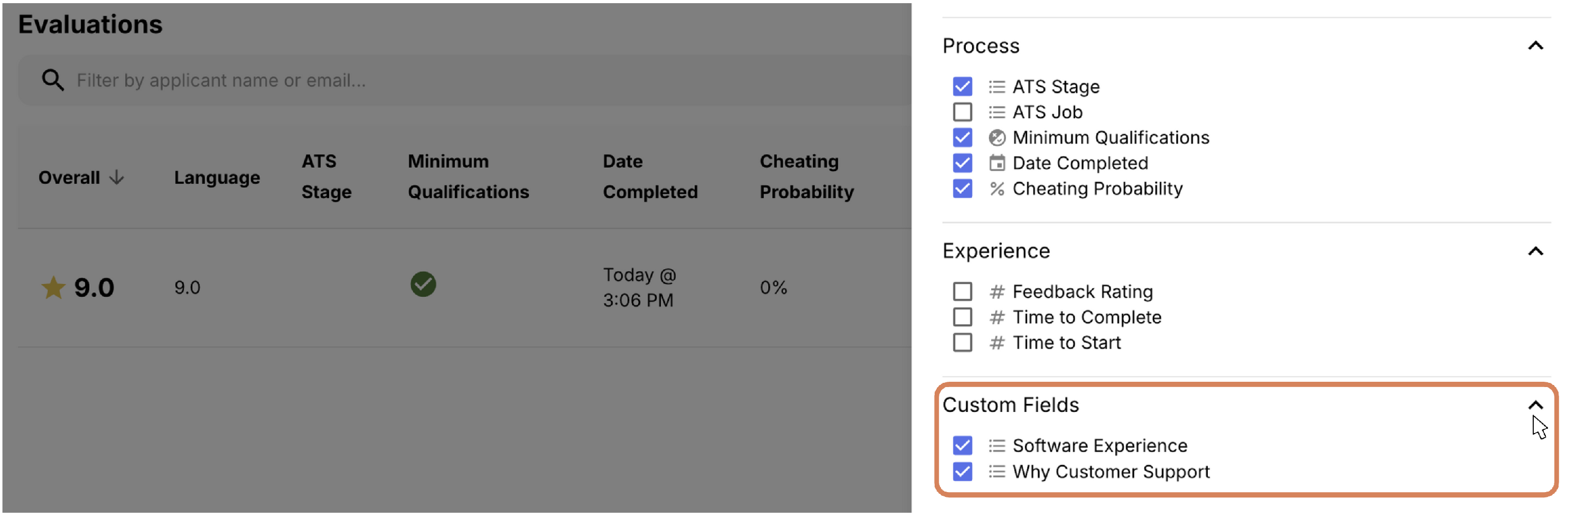1585x518 pixels.
Task: Click the calendar icon beside Date Completed
Action: pos(997,163)
